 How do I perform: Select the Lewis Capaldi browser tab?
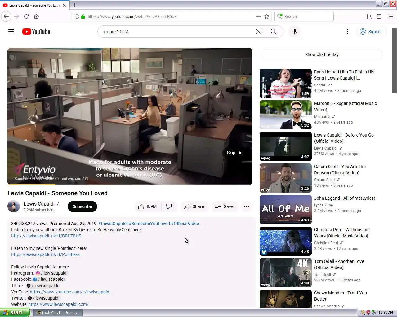tap(34, 5)
